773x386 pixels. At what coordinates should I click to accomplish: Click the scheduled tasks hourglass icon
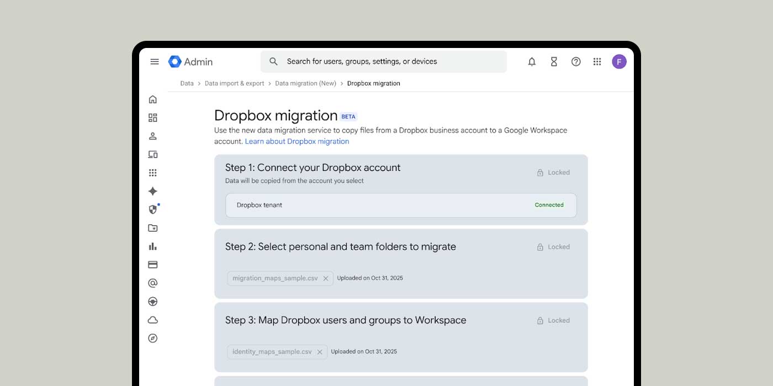coord(554,61)
